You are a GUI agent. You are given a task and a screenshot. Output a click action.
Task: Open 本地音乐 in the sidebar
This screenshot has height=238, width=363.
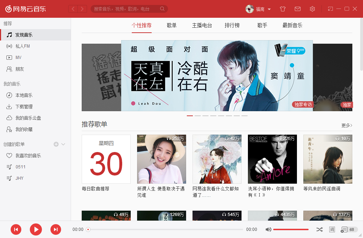pos(36,95)
